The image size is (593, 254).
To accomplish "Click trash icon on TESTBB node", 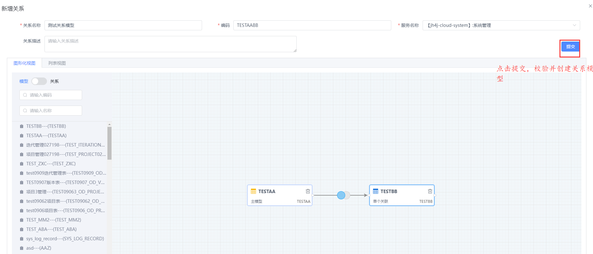I will (x=430, y=191).
